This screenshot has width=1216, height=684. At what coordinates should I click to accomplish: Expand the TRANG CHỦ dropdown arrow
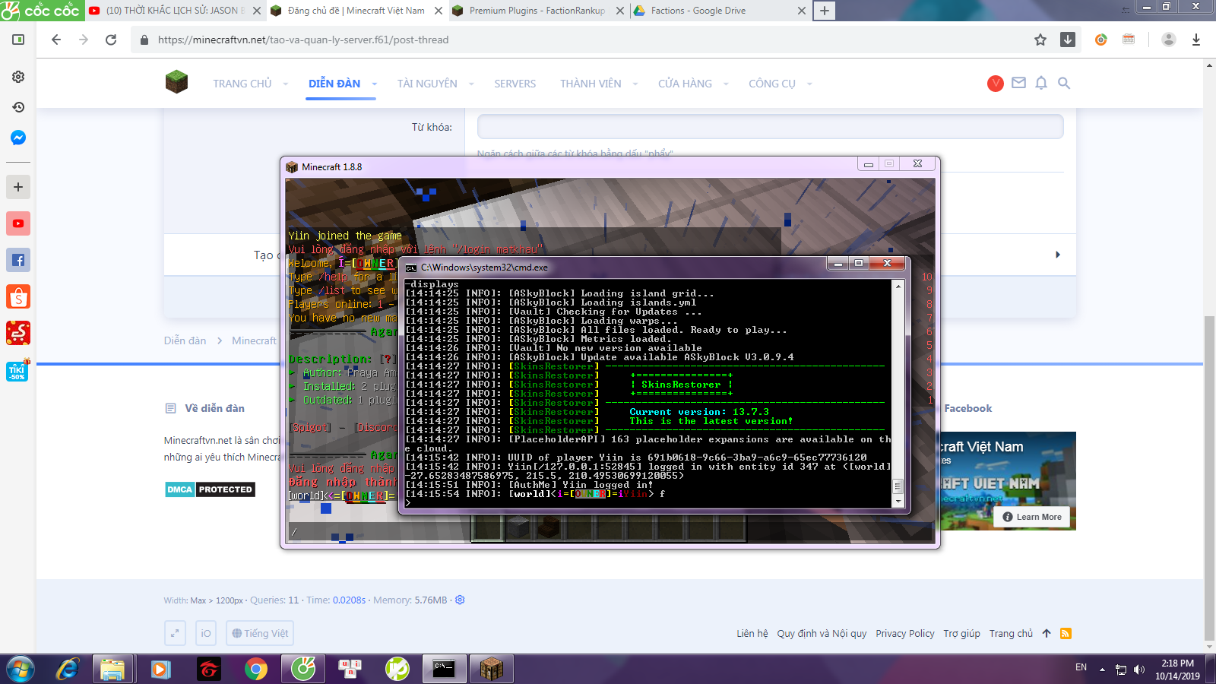coord(286,84)
